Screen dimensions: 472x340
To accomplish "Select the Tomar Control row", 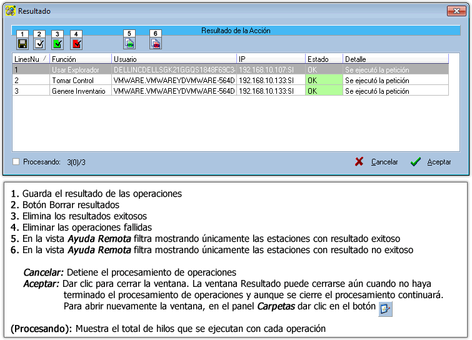I will 231,81.
